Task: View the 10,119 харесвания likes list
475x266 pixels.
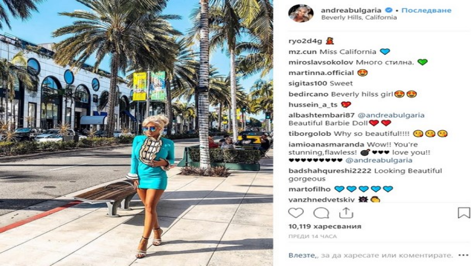Action: click(325, 226)
